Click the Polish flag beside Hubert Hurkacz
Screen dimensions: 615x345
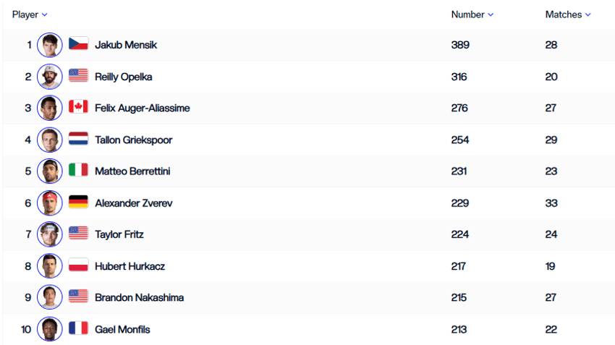(78, 265)
